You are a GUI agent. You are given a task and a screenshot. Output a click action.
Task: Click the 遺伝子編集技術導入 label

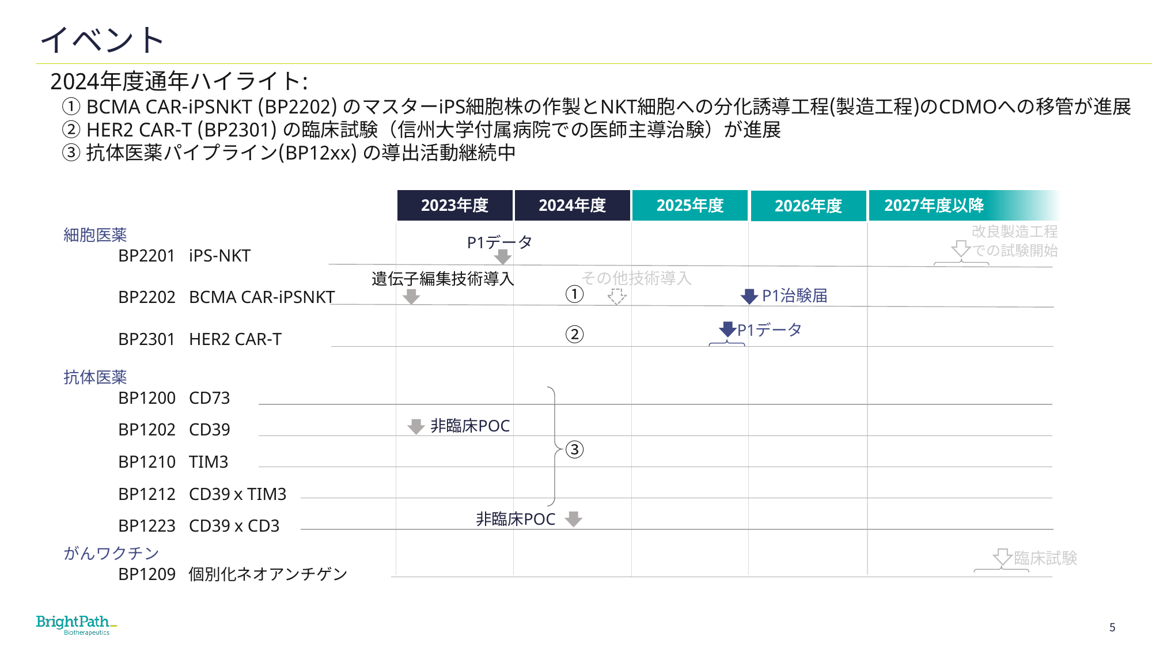point(443,279)
